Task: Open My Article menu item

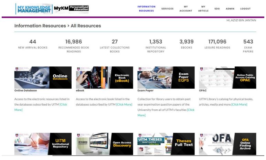Action: [203, 9]
